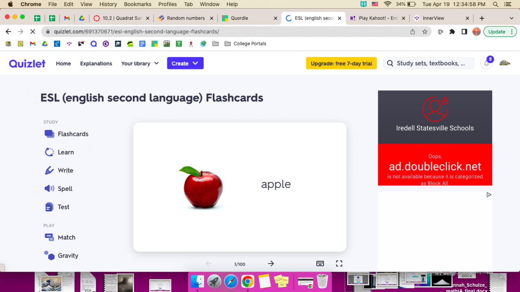520x292 pixels.
Task: Show flashcard keyboard shortcuts
Action: click(320, 264)
